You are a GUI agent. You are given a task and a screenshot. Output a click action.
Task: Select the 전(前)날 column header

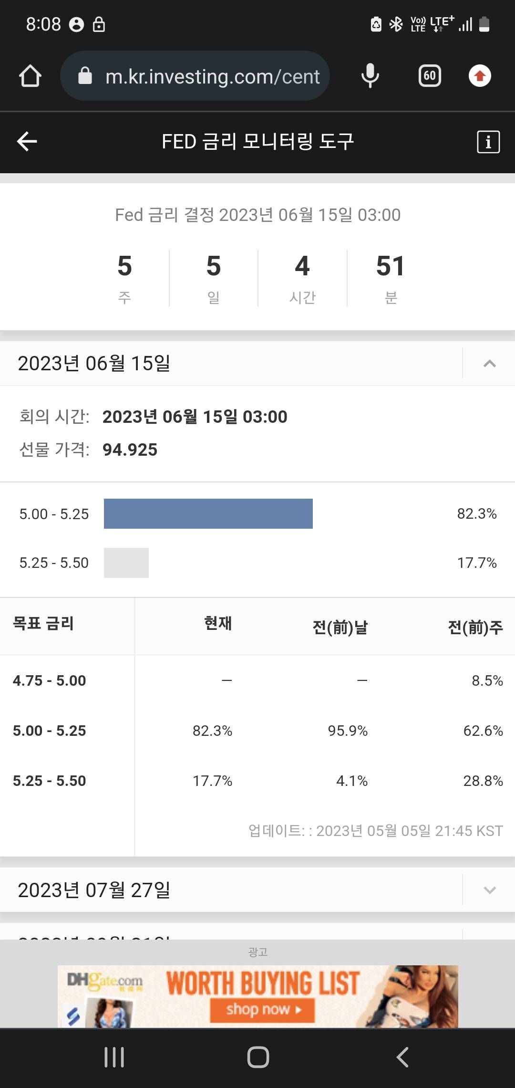click(340, 627)
